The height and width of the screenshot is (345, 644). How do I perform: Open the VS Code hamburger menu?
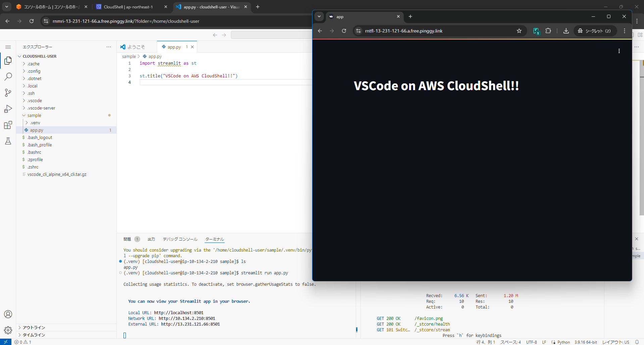pos(8,47)
